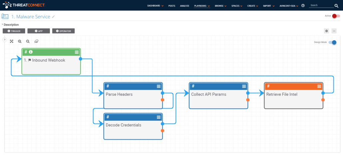Go to Analyze in the navigation
The height and width of the screenshot is (155, 343).
click(x=184, y=6)
